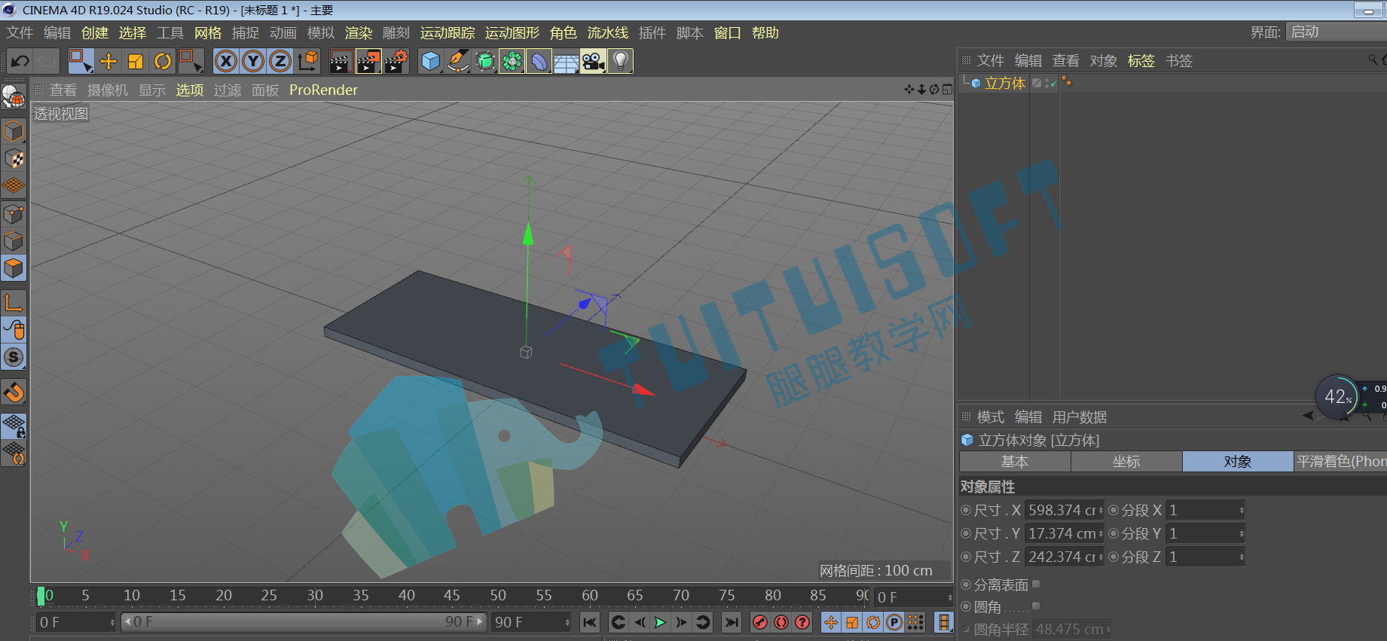Click the record active objects keyframe button

pyautogui.click(x=760, y=622)
